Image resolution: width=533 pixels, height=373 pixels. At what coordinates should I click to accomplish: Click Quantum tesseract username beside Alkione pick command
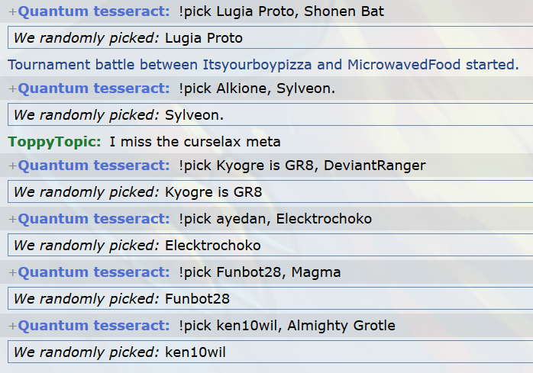(93, 89)
